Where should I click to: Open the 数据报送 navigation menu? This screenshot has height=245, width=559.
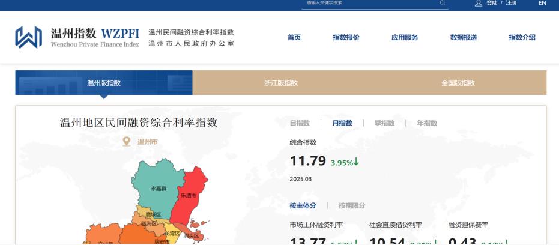click(464, 37)
